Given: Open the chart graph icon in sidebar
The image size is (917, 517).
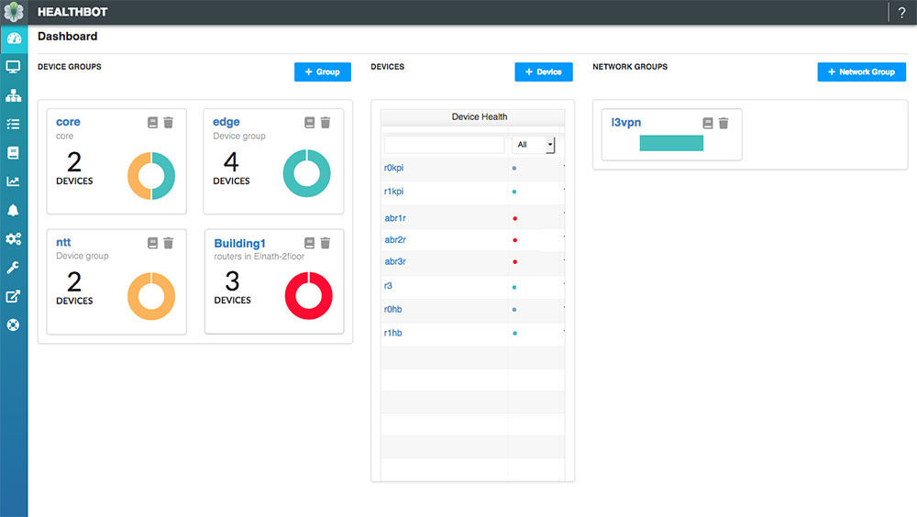Looking at the screenshot, I should click(14, 181).
